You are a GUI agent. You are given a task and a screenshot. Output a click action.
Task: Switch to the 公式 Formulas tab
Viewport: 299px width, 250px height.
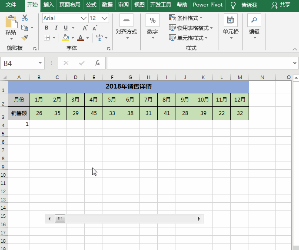pos(91,5)
